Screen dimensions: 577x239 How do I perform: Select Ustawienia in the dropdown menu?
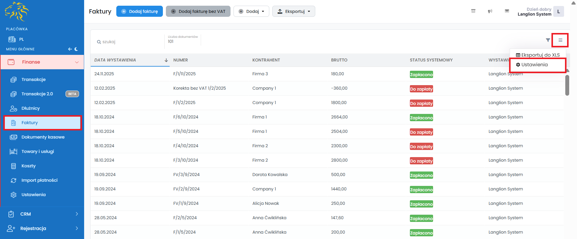click(x=534, y=65)
